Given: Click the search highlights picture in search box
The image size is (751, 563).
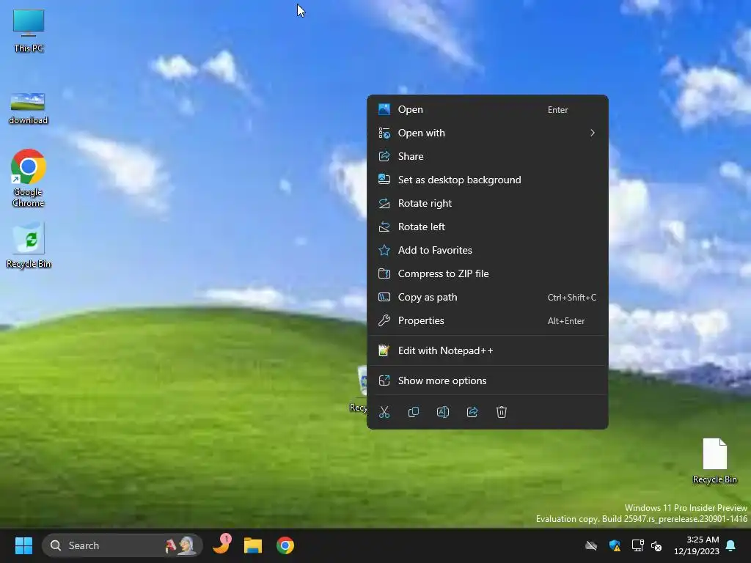Looking at the screenshot, I should (x=180, y=545).
